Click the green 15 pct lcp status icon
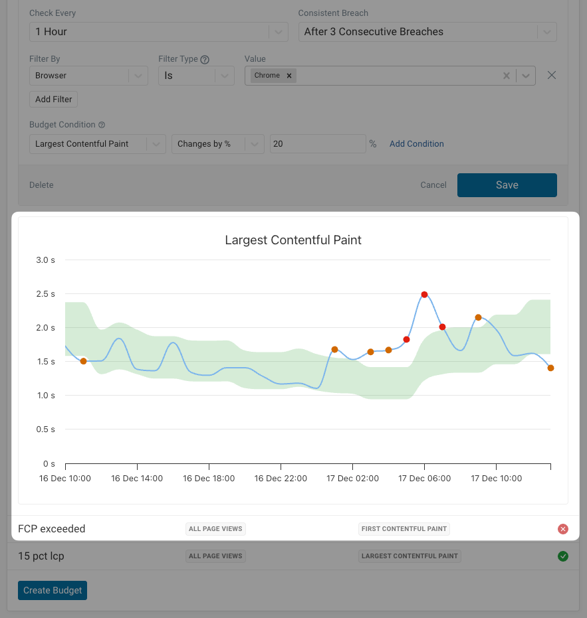587x618 pixels. (x=563, y=556)
